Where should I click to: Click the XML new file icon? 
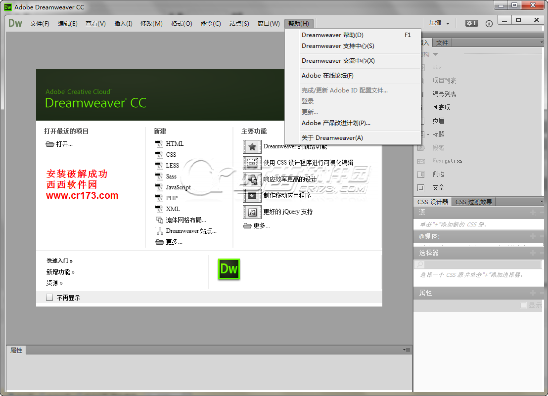(x=159, y=209)
